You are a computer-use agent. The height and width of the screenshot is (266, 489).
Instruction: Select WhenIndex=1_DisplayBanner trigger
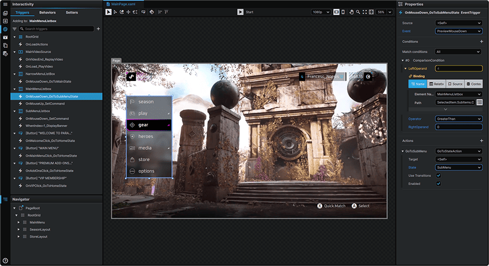click(x=46, y=126)
